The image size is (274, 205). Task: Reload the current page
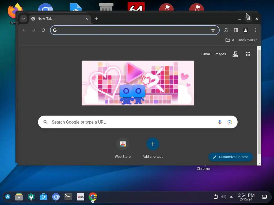(43, 30)
